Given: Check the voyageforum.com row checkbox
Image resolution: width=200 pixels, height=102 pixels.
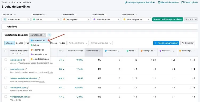Looking at the screenshot, I should (6, 96).
